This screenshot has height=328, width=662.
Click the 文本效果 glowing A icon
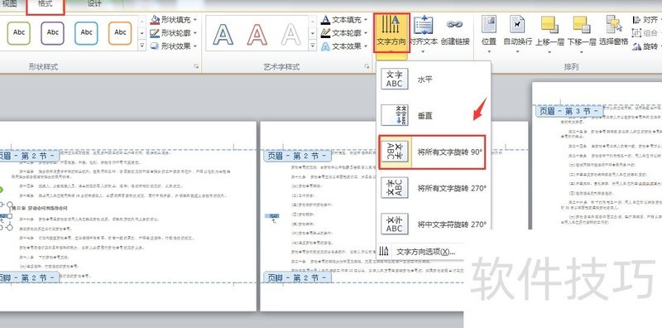pyautogui.click(x=325, y=46)
